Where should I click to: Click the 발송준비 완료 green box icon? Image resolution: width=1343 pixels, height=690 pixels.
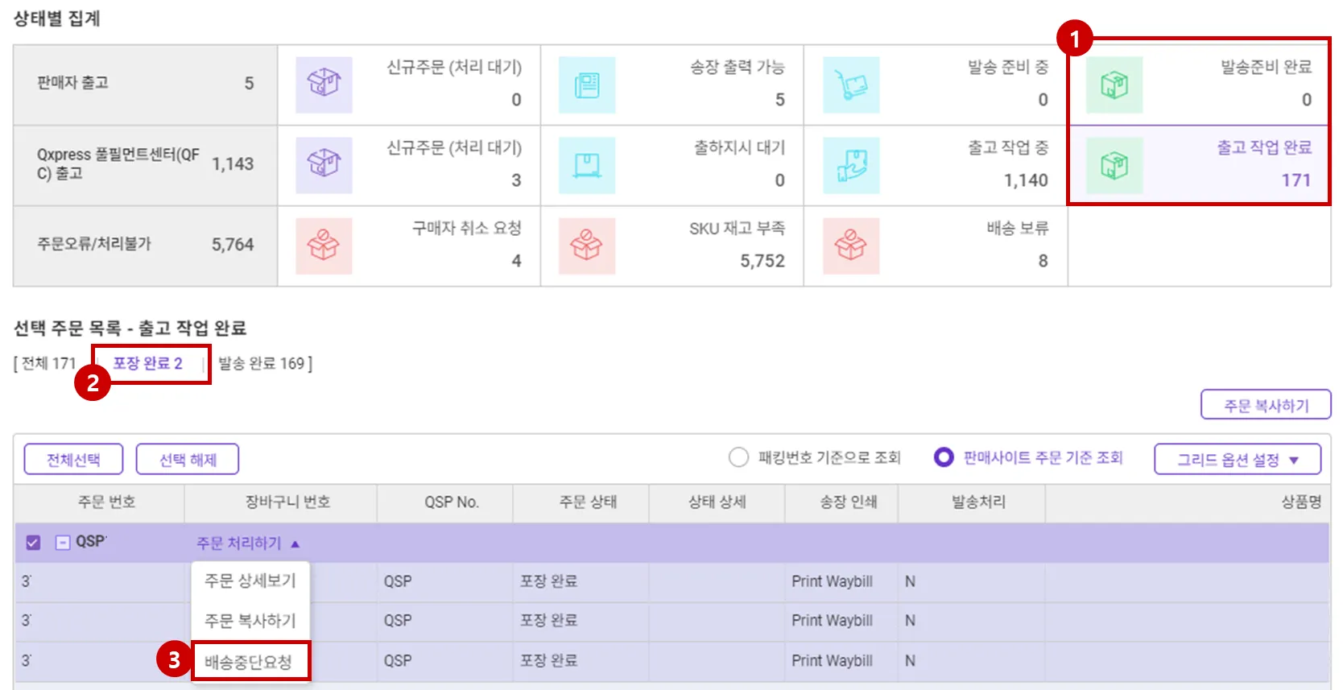[1114, 85]
